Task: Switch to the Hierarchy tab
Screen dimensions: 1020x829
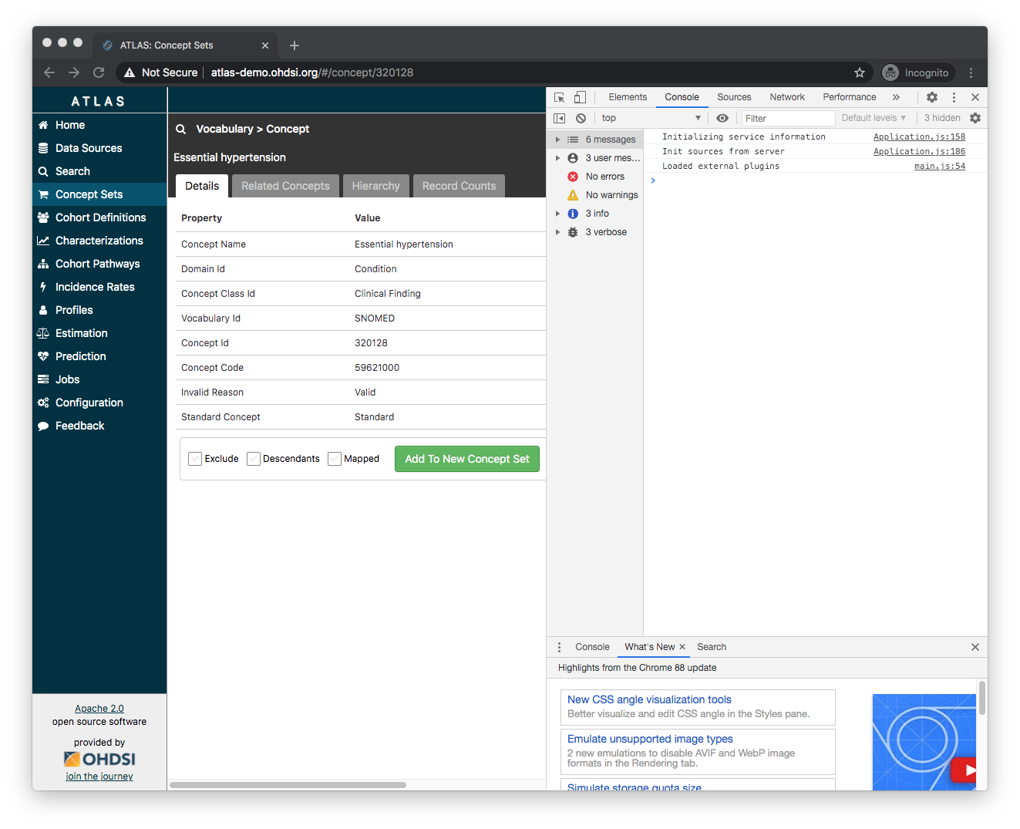Action: (x=376, y=186)
